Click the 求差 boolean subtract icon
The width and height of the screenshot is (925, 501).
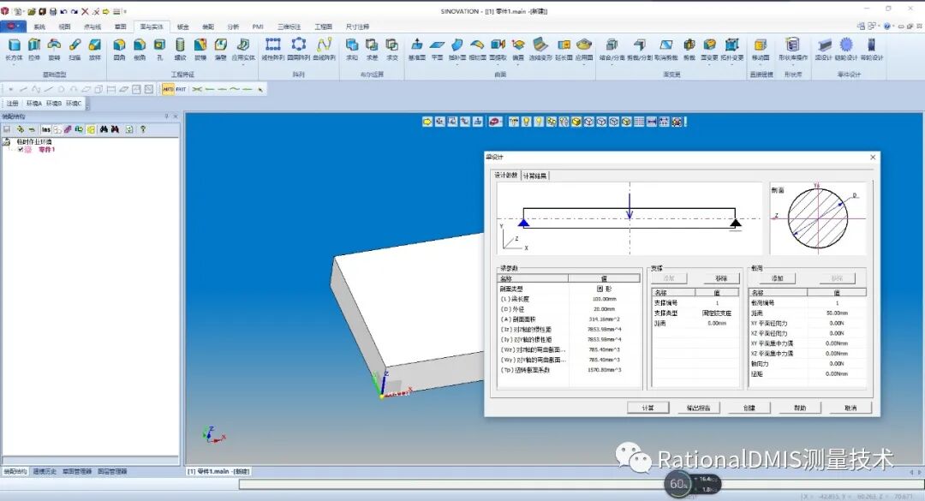tap(372, 45)
